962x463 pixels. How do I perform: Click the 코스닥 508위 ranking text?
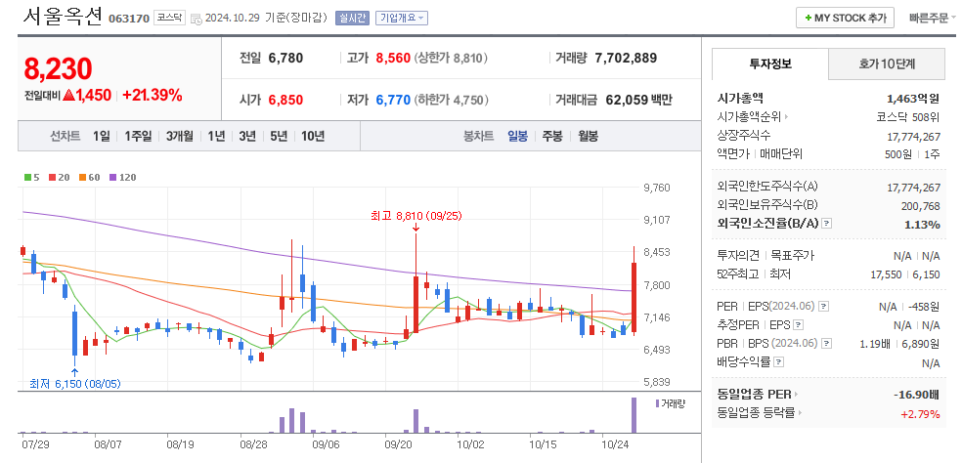tap(908, 116)
